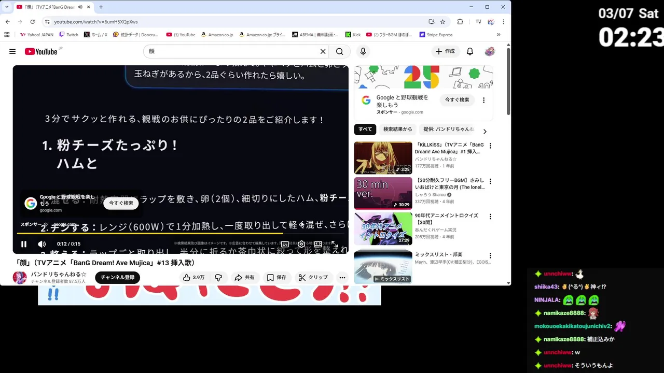The image size is (664, 373).
Task: Open 30分耐久フリーBGM video thumbnail
Action: pyautogui.click(x=383, y=193)
